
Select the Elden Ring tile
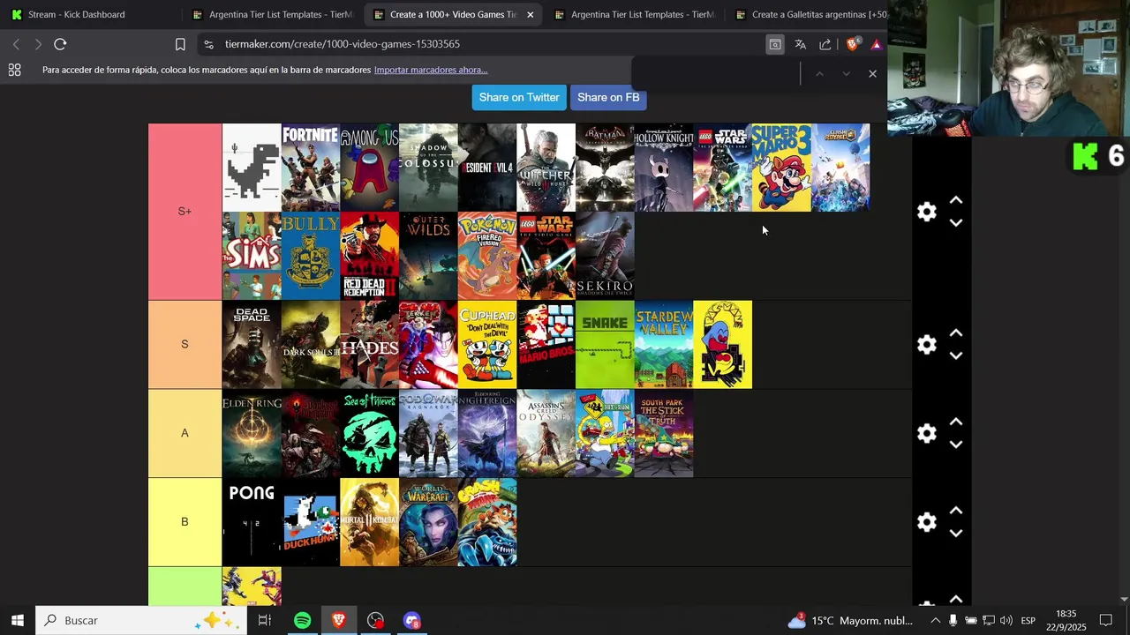point(252,433)
